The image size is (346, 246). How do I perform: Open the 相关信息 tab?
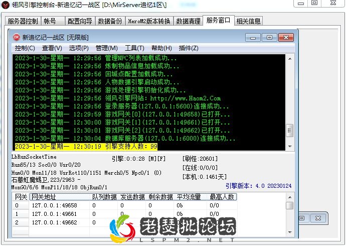[248, 21]
